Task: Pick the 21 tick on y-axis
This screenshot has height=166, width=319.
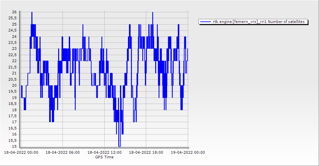Action: [14, 73]
